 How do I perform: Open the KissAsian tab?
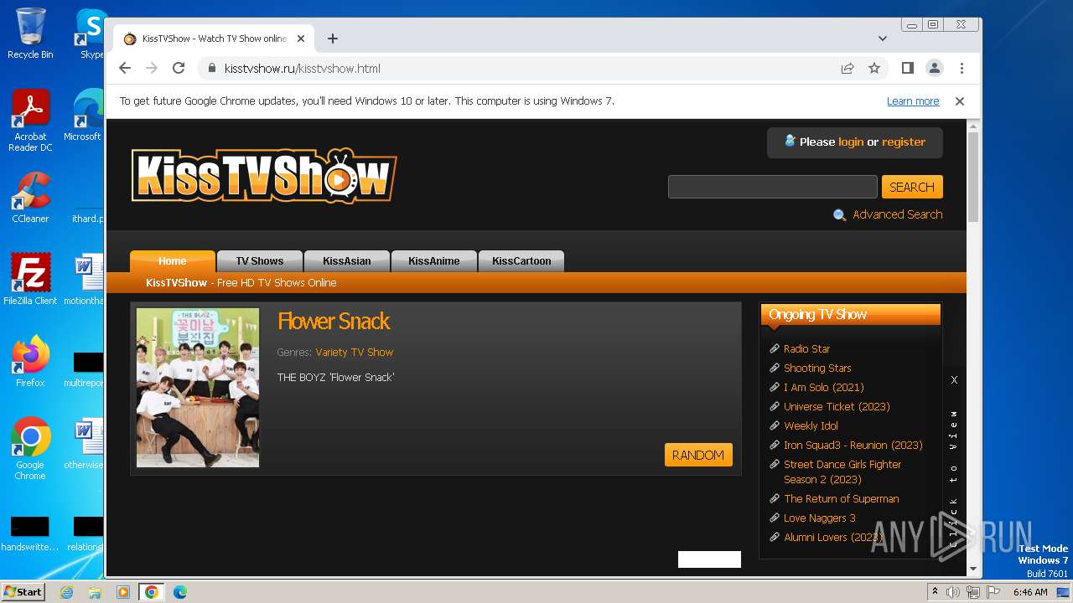click(x=347, y=260)
